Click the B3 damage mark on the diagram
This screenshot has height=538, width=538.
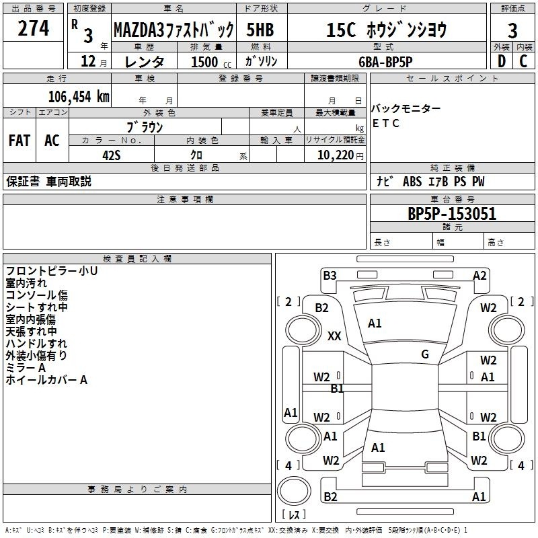click(x=330, y=275)
